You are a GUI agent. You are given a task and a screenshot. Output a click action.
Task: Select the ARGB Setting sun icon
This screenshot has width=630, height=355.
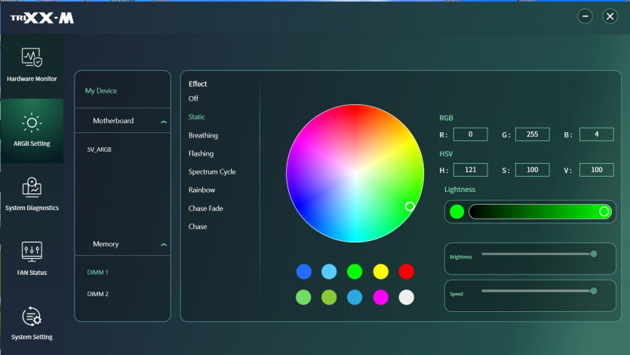pyautogui.click(x=32, y=123)
